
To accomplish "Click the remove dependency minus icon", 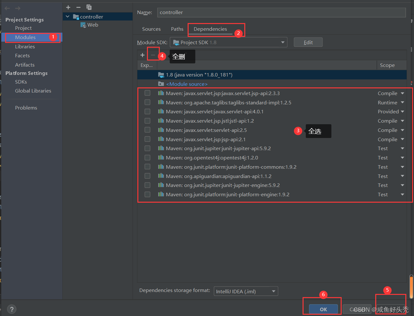I will 153,54.
